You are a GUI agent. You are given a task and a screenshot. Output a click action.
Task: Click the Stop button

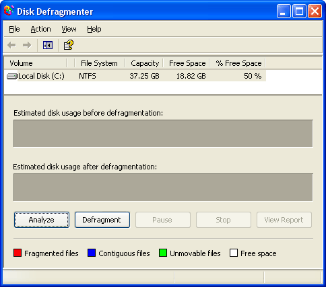click(224, 220)
